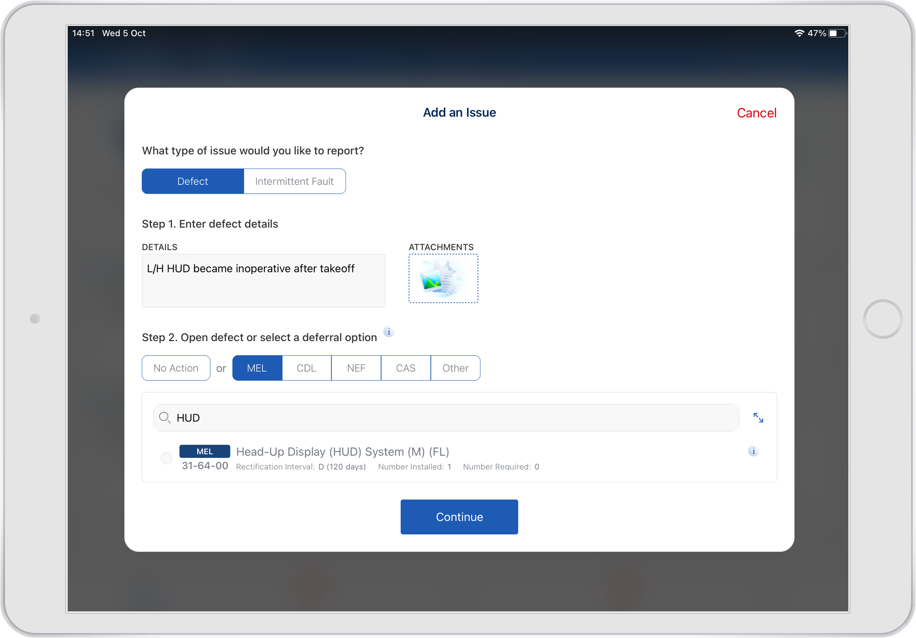Viewport: 916px width, 638px height.
Task: Click the search magnifier icon
Action: 165,418
